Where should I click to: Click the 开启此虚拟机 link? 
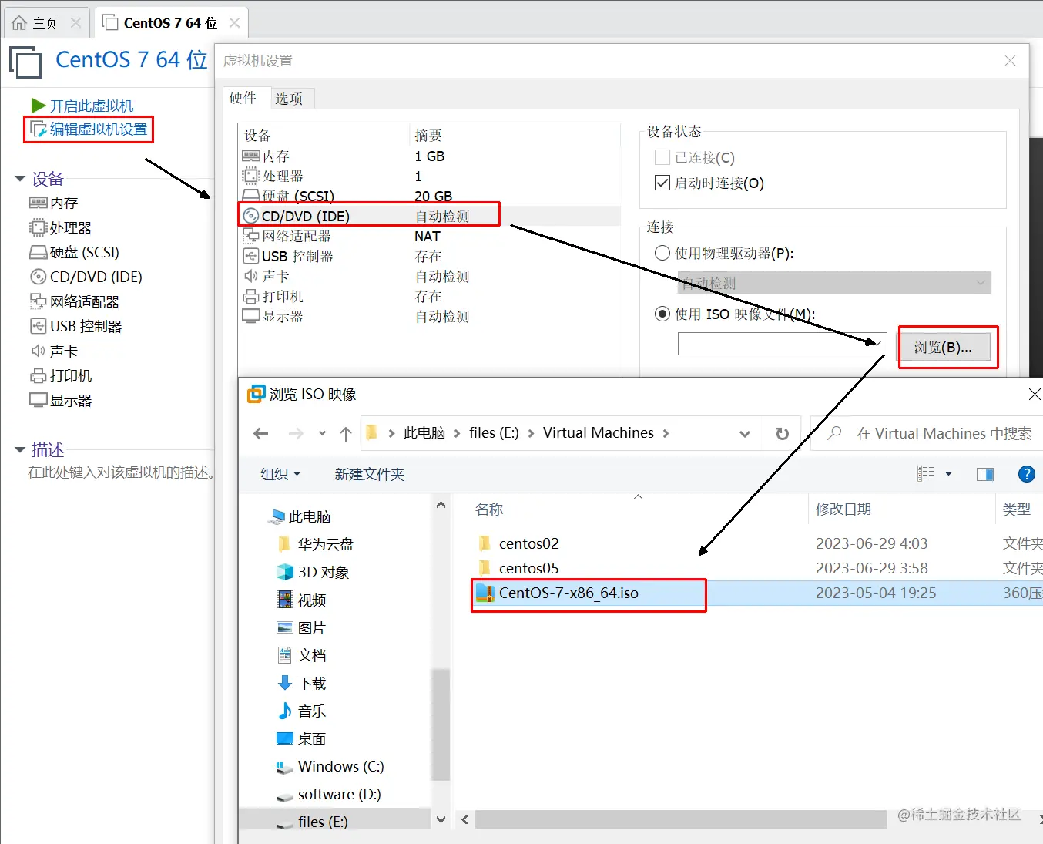(91, 106)
